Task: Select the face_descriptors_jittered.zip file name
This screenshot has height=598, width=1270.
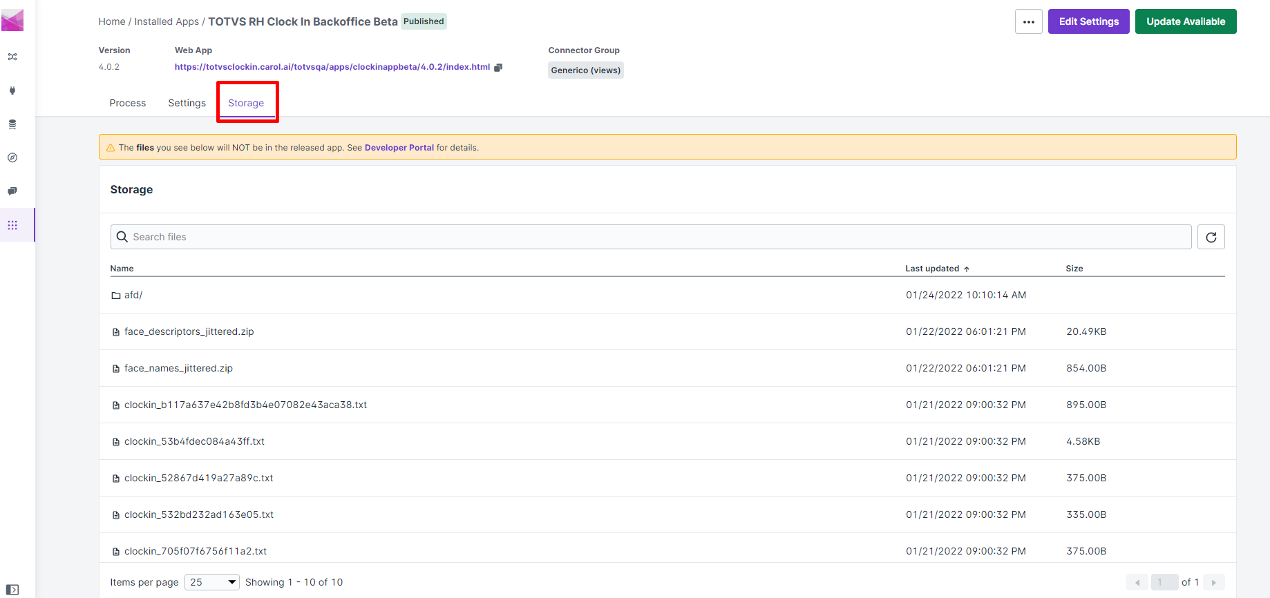Action: click(189, 331)
